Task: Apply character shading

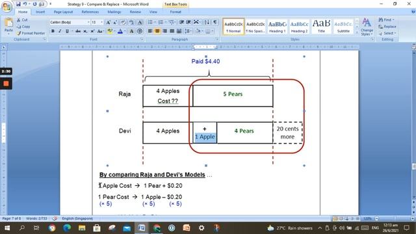Action: point(131,31)
